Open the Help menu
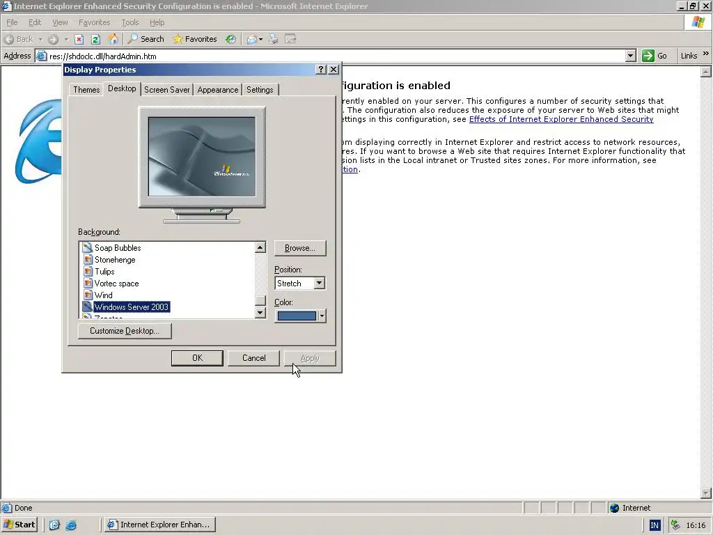The width and height of the screenshot is (713, 535). pyautogui.click(x=157, y=22)
